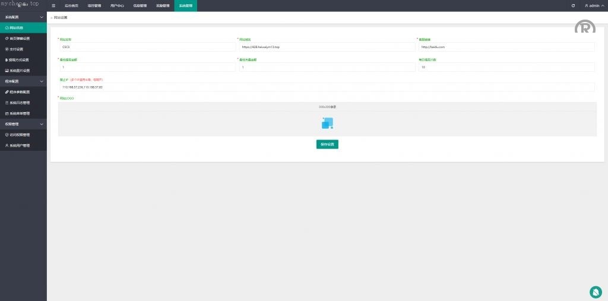The height and width of the screenshot is (301, 608).
Task: Click the blue logo upload image icon
Action: (327, 123)
